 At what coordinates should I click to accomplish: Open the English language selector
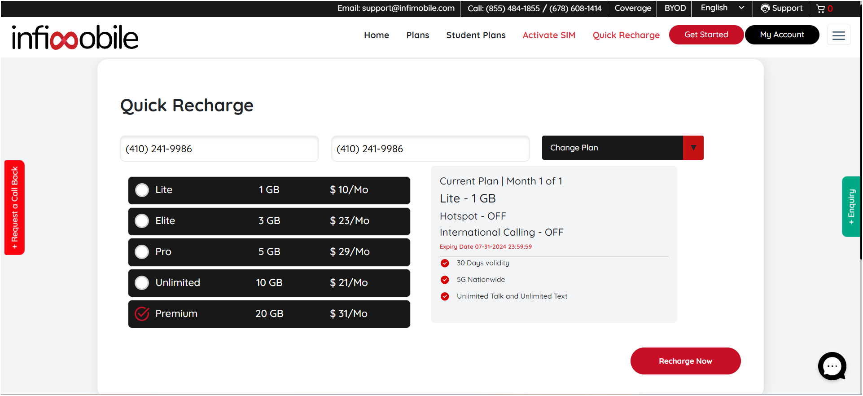722,8
